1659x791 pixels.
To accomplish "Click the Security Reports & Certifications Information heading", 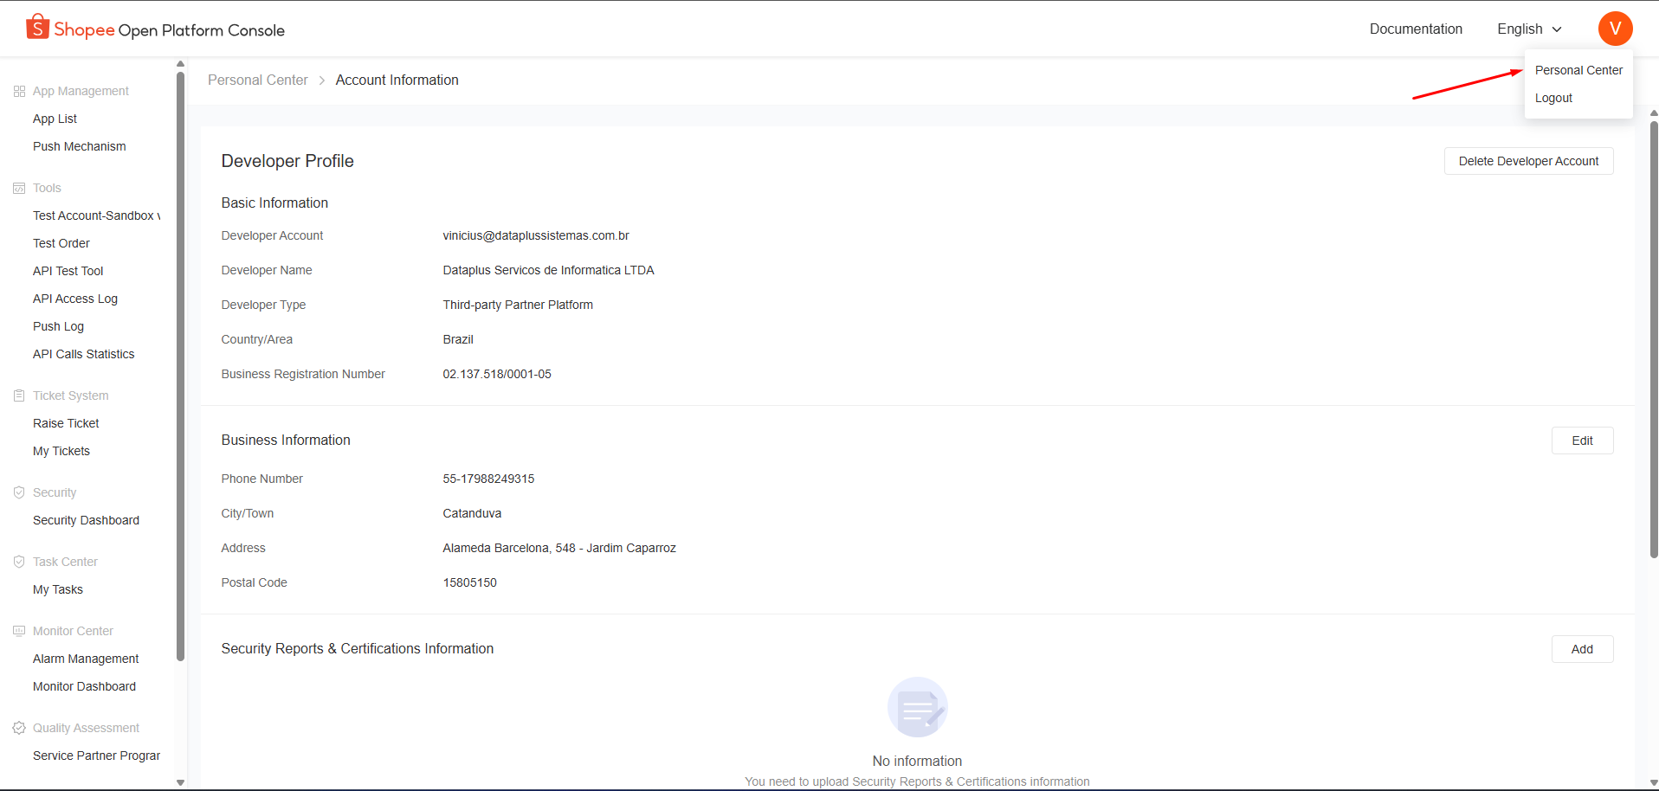I will [x=358, y=648].
